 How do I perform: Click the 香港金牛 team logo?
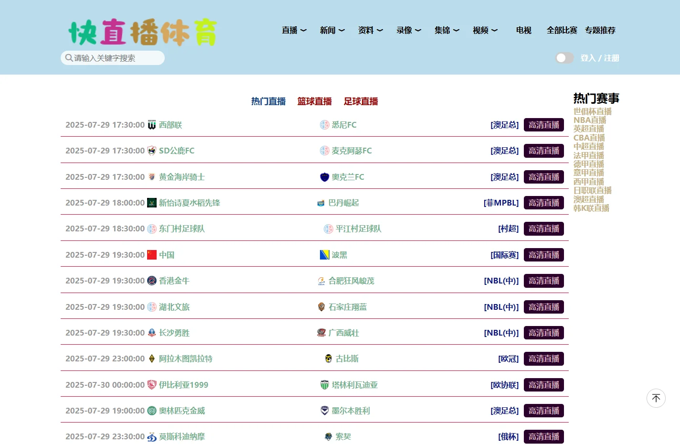(152, 281)
